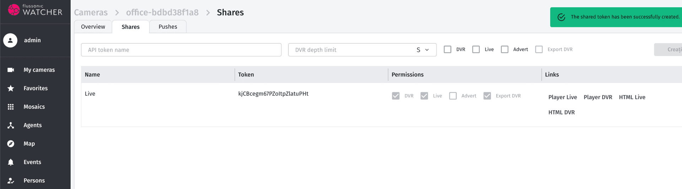
Task: Enable the DVR checkbox for new token
Action: coord(448,50)
